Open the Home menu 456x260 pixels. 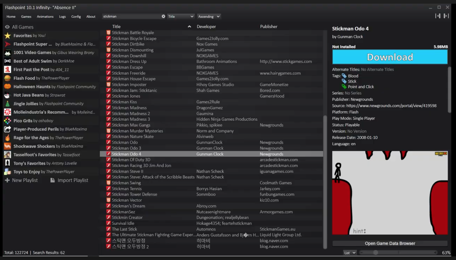point(11,16)
